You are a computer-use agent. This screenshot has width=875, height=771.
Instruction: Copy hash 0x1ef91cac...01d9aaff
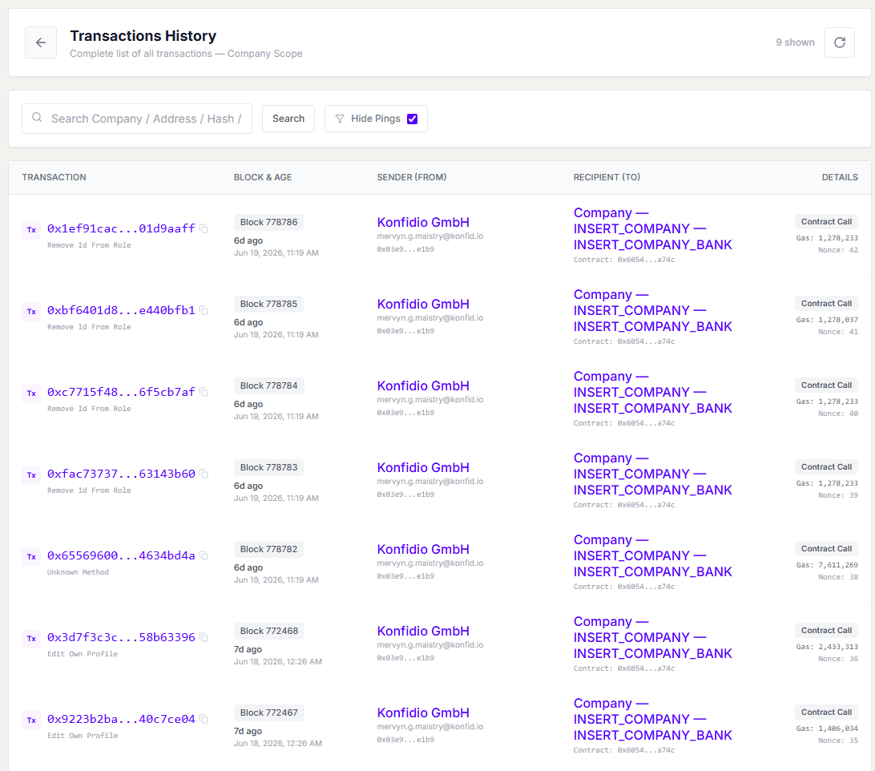tap(204, 228)
